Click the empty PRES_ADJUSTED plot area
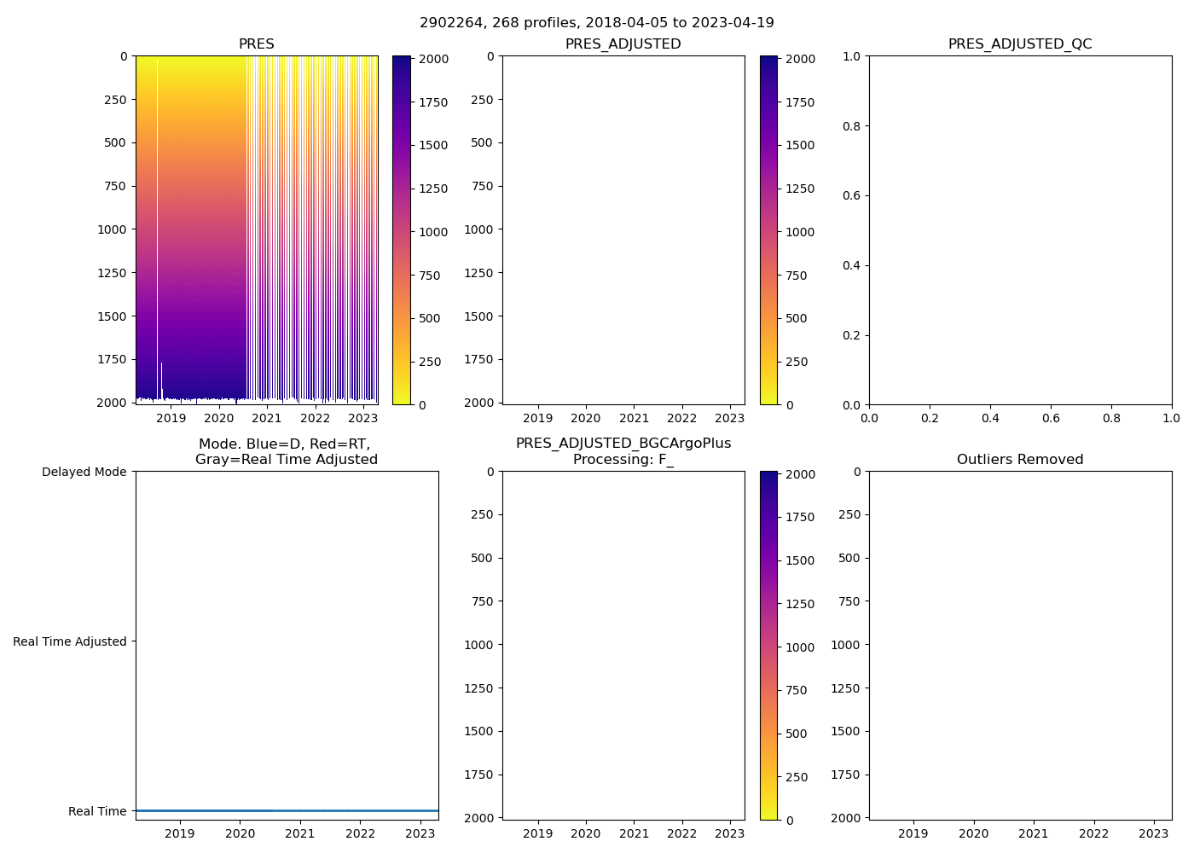The height and width of the screenshot is (853, 1194). point(623,230)
